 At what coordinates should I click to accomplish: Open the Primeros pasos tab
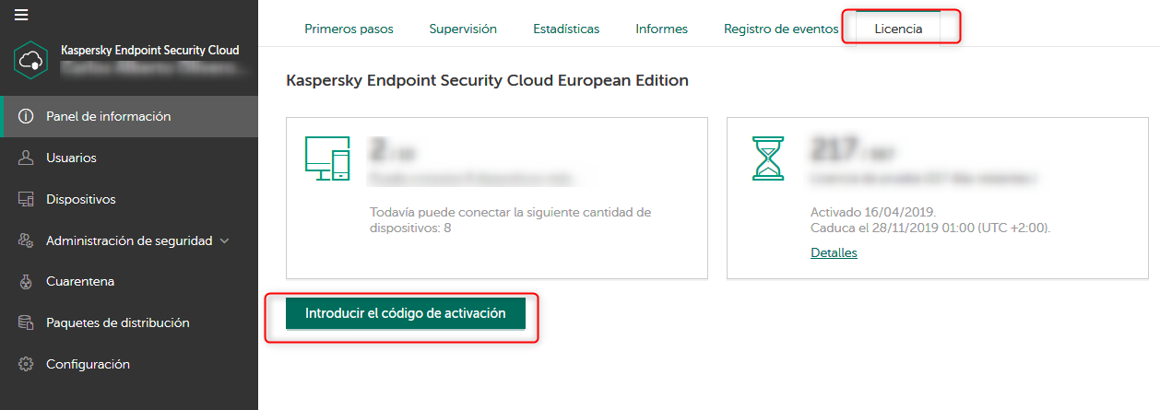[x=349, y=29]
